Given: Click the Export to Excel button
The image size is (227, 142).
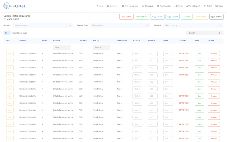Looking at the screenshot, I should tap(216, 17).
